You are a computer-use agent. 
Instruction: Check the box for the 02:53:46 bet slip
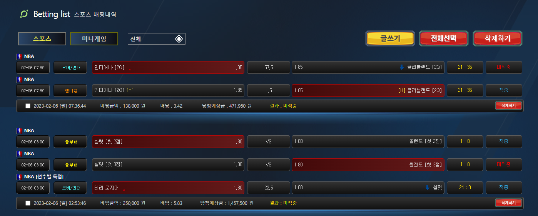28,203
